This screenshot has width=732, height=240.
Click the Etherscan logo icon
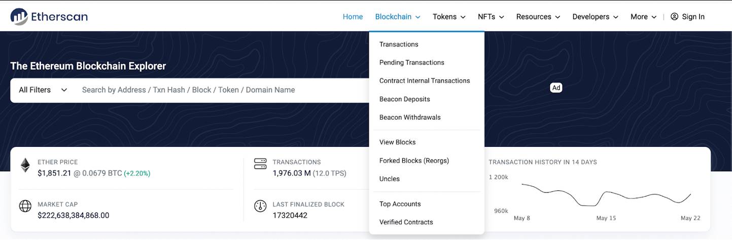click(19, 17)
